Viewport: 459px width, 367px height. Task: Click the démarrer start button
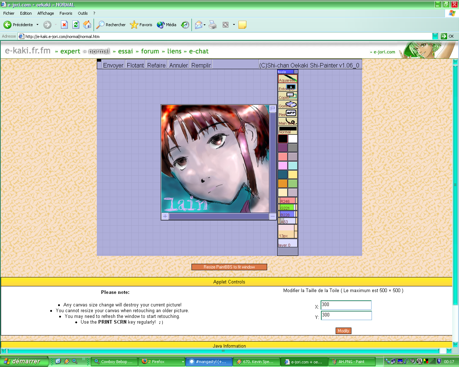24,362
